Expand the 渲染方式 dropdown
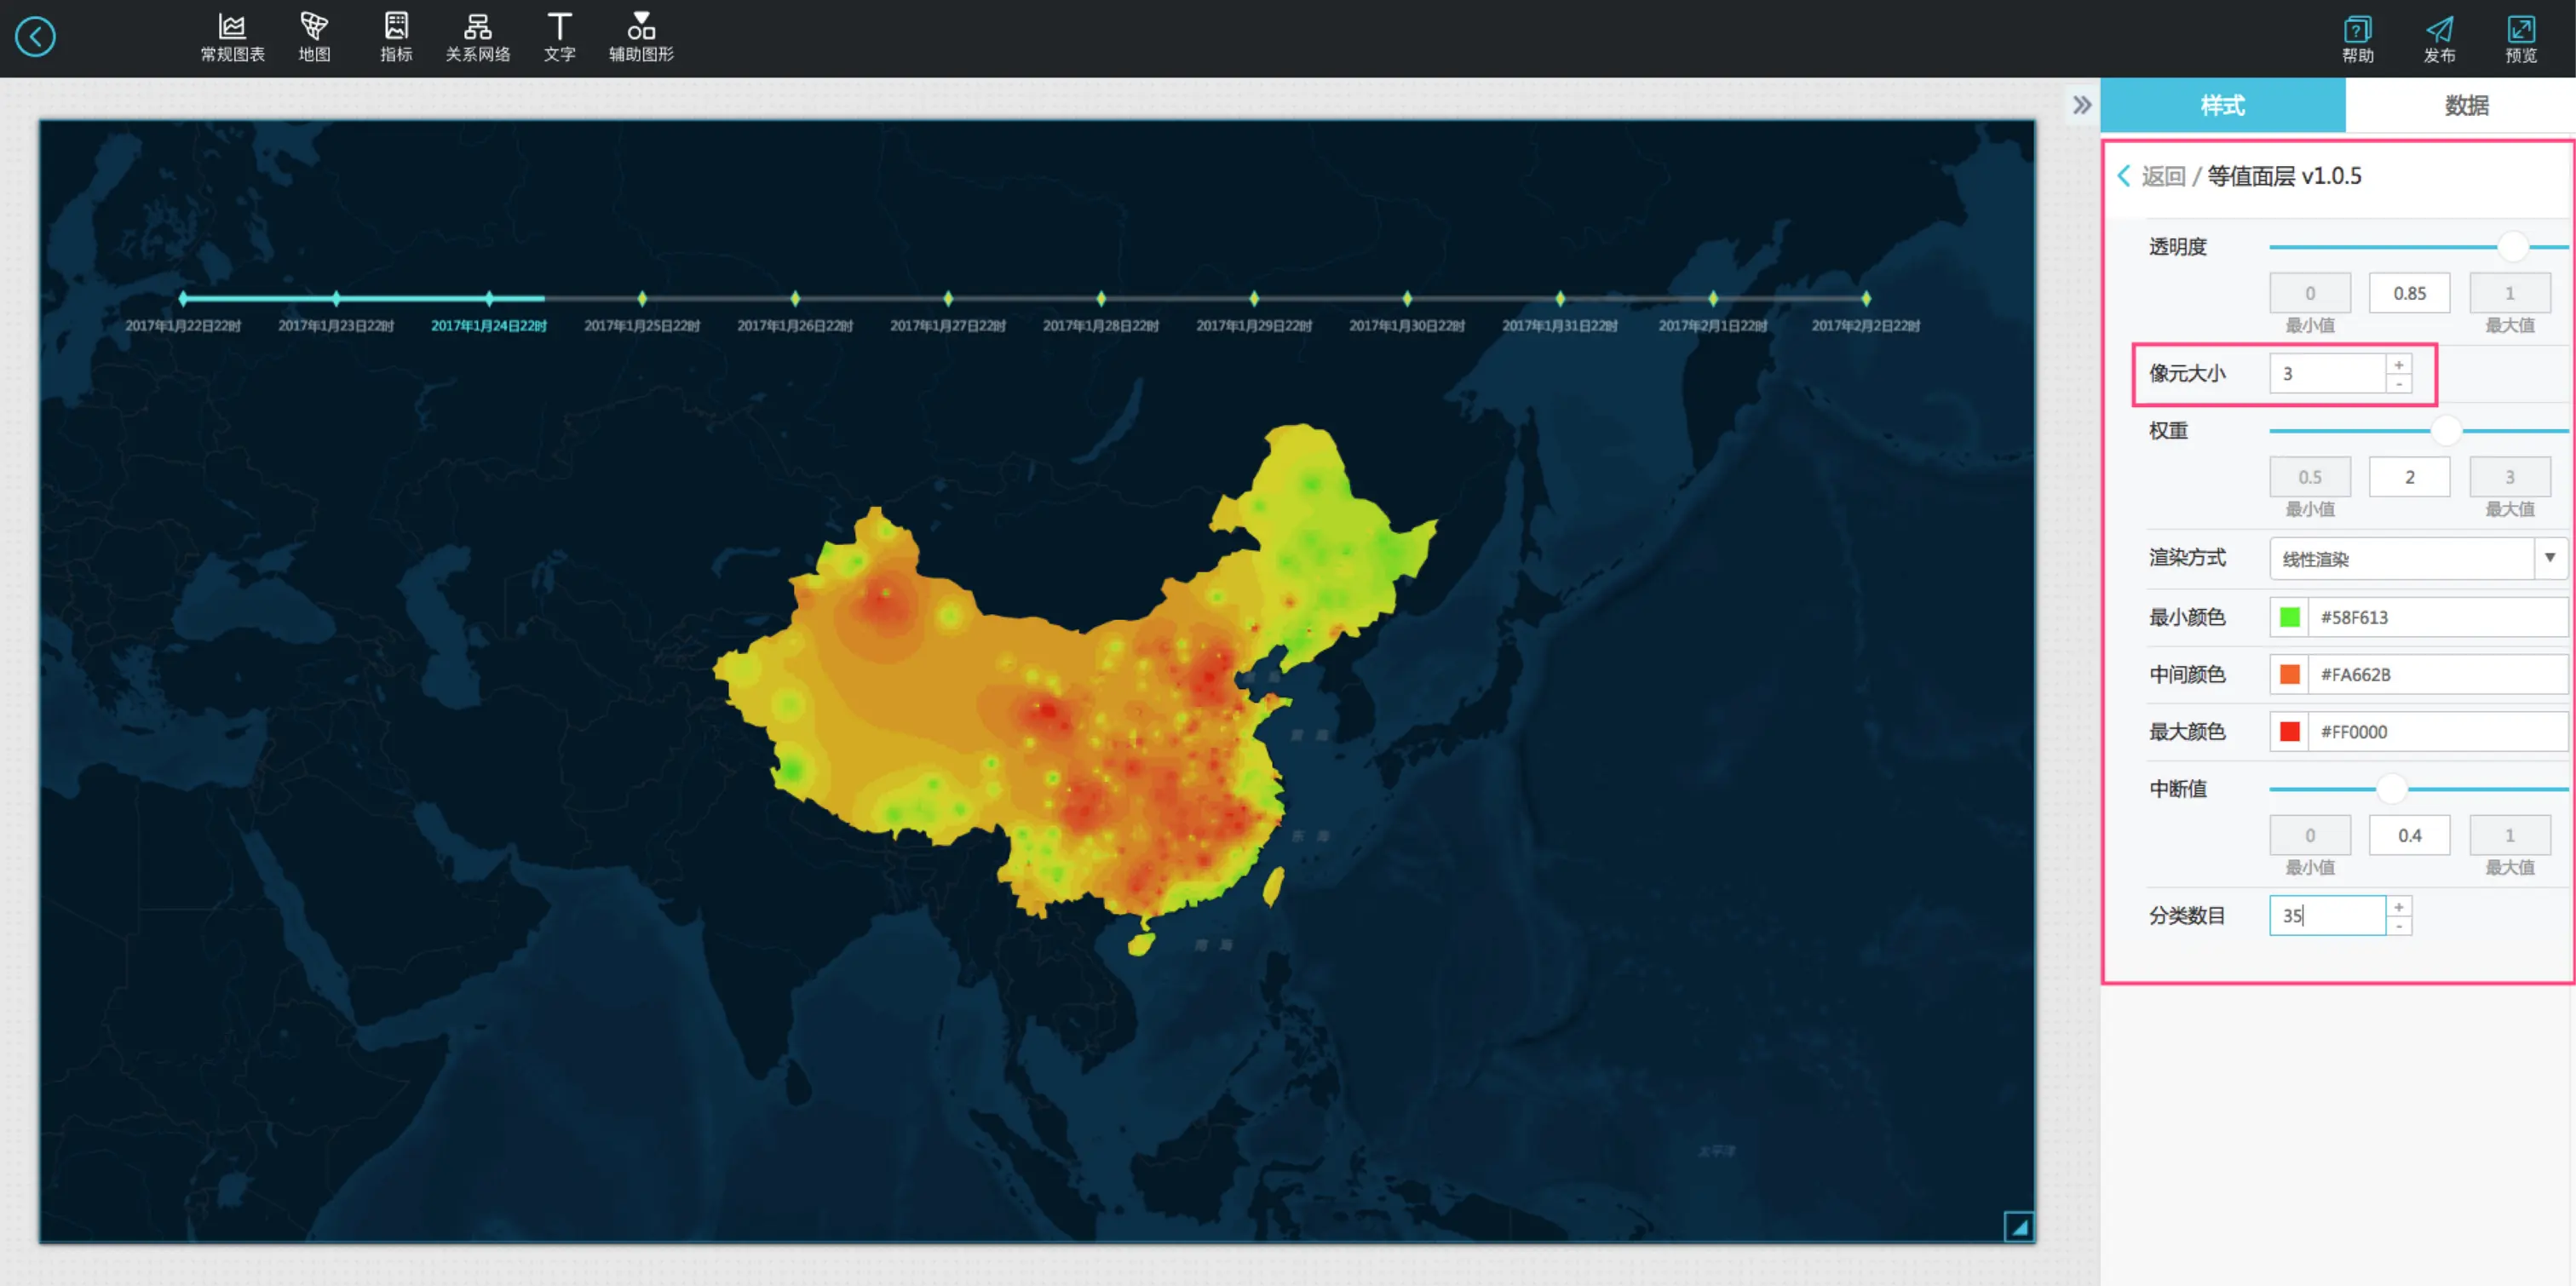Image resolution: width=2576 pixels, height=1286 pixels. [x=2549, y=558]
